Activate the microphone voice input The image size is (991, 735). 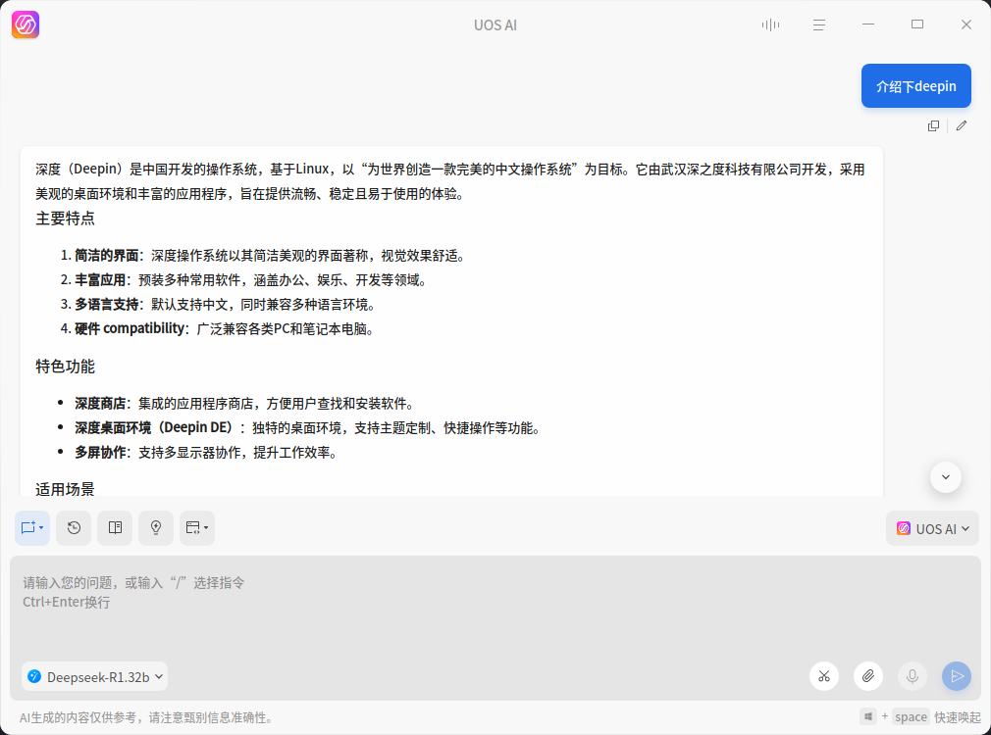(913, 676)
